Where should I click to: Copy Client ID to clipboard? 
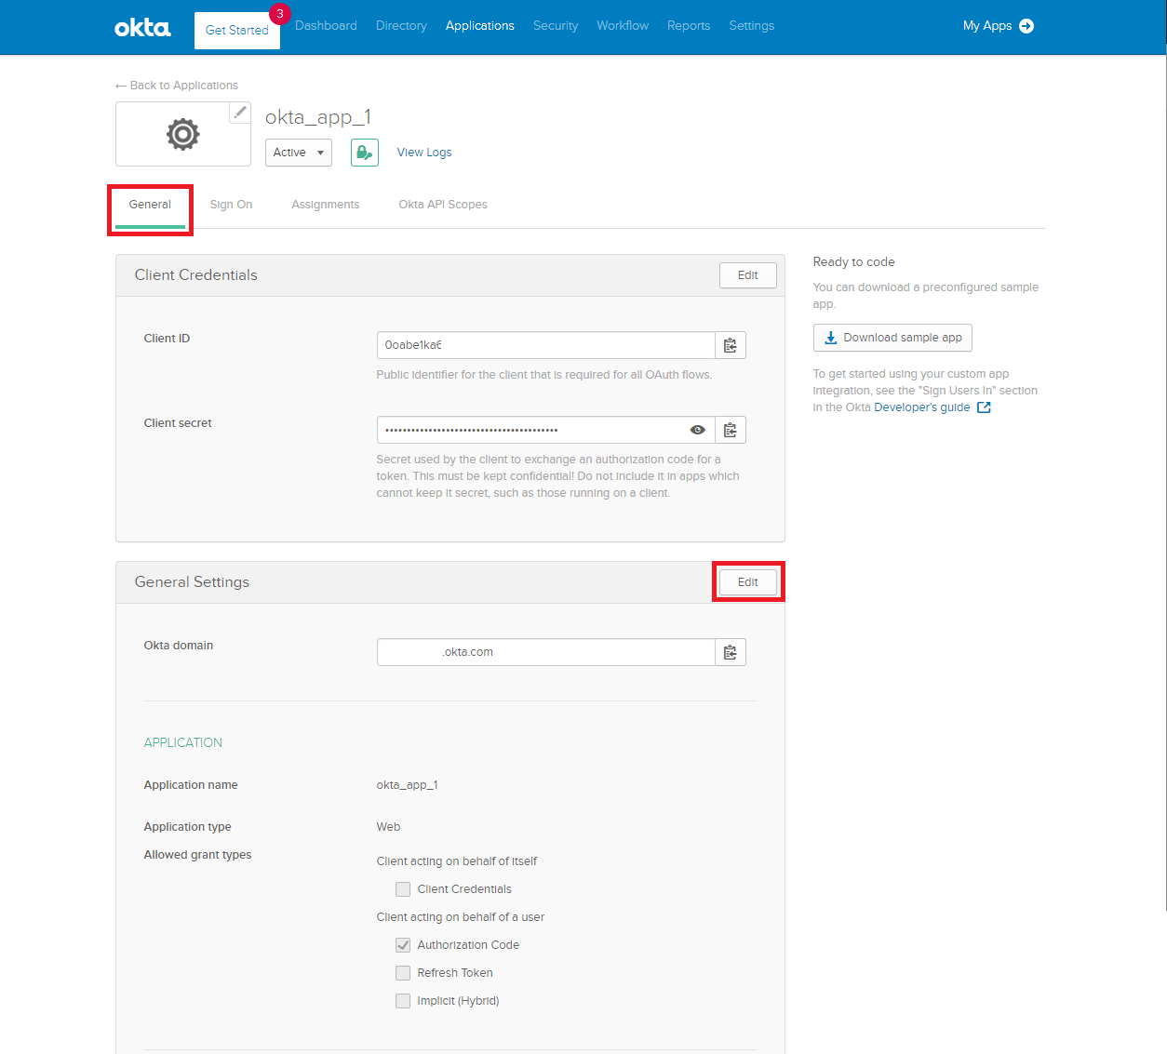tap(731, 345)
